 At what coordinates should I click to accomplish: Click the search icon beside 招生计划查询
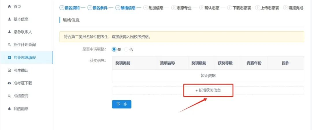(9, 45)
